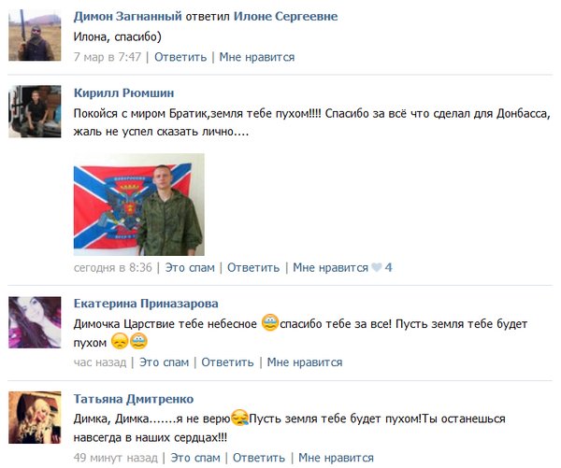
Task: Like Екатерина Приназарова's comment via Мне нравится
Action: click(x=305, y=362)
